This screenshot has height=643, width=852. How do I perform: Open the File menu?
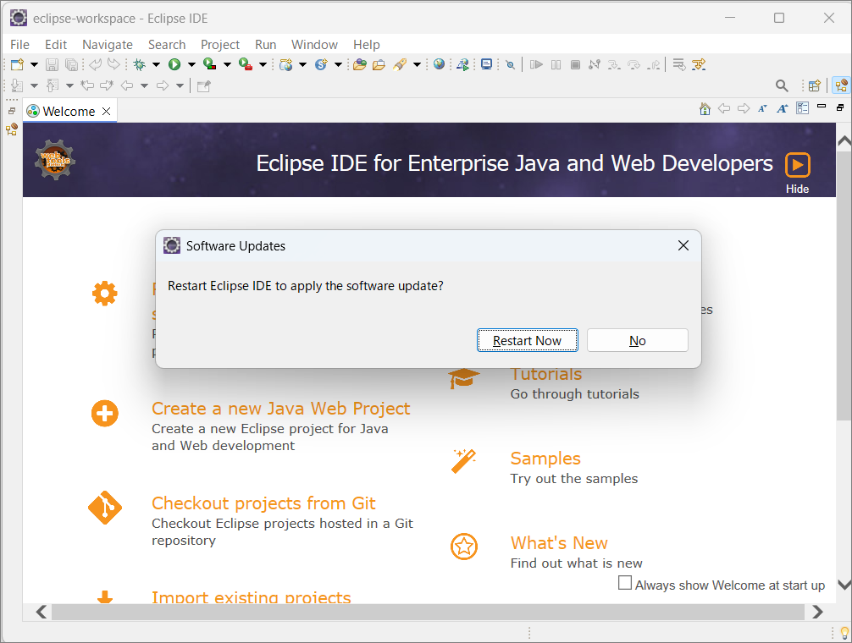click(x=19, y=45)
